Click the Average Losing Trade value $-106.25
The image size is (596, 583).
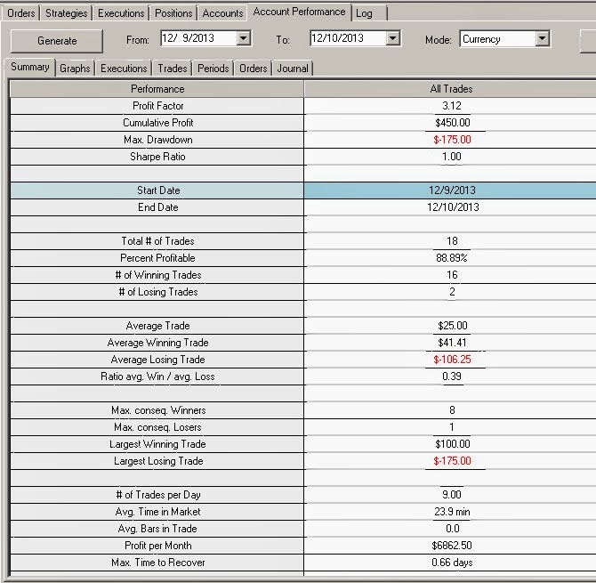pos(452,360)
